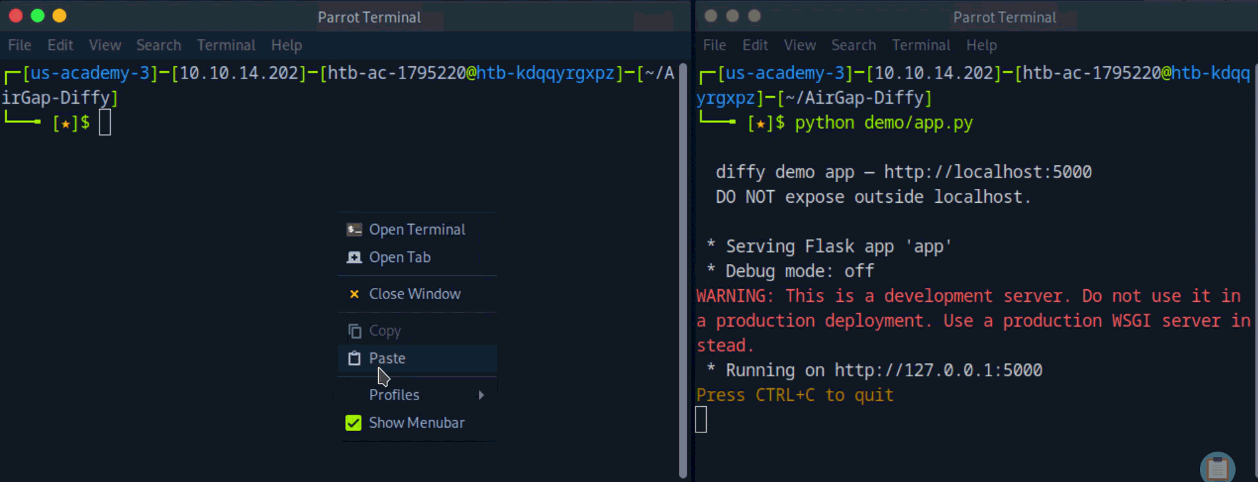Toggle the Show Menubar checkbox

click(354, 423)
